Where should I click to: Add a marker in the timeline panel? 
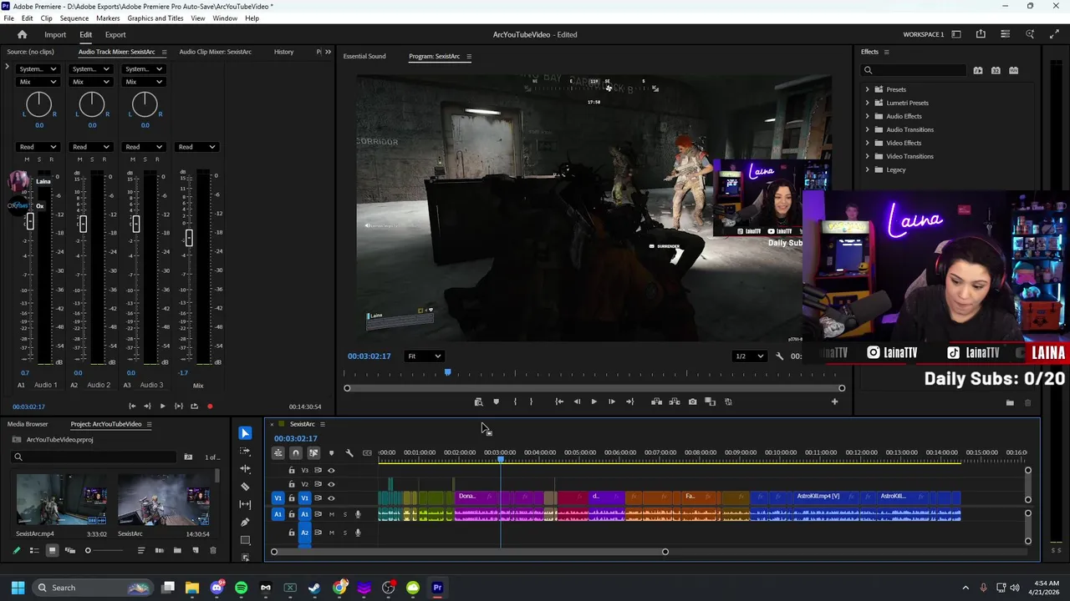(x=331, y=452)
